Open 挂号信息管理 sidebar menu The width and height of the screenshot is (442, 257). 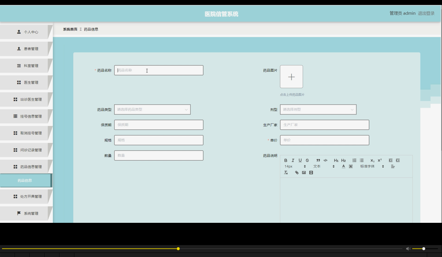(x=26, y=116)
